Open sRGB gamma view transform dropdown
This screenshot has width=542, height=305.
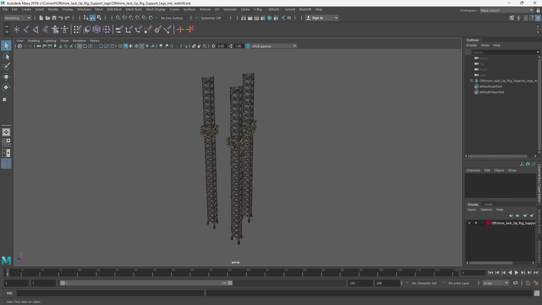click(274, 46)
